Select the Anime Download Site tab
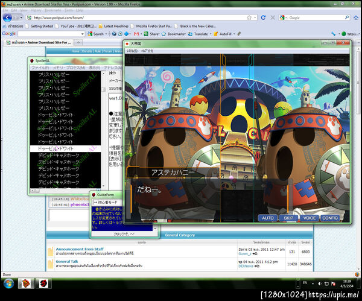Screen dimensions: 362x301 [x=39, y=42]
